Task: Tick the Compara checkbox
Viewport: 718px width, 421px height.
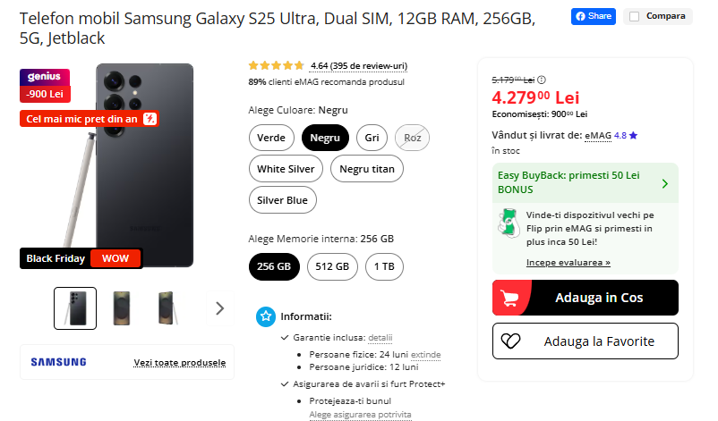Action: 634,16
